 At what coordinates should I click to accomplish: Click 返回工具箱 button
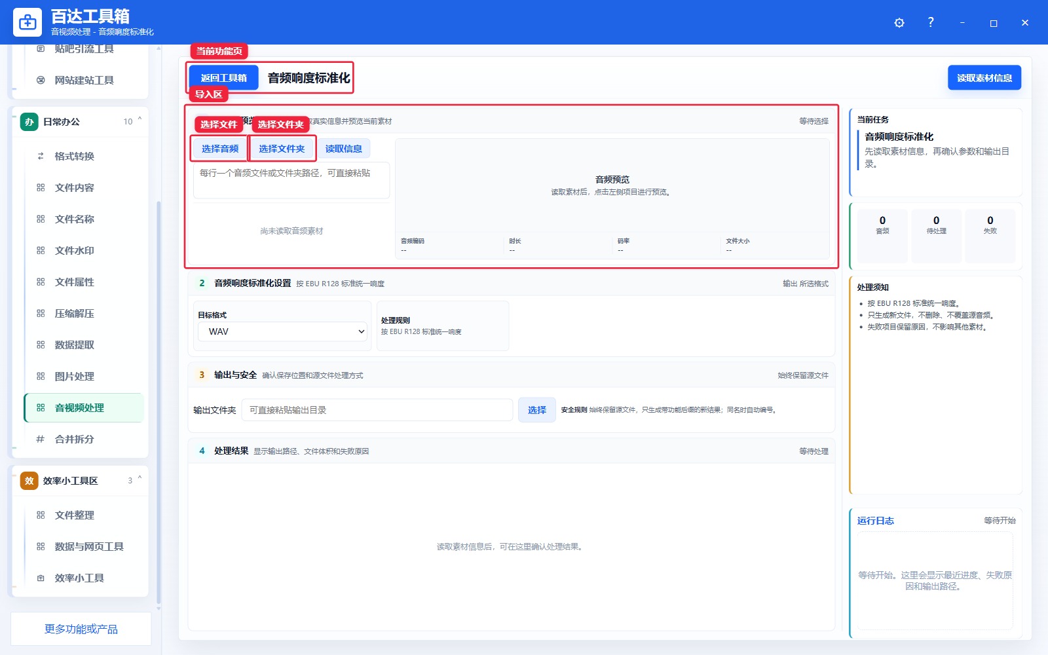(x=223, y=78)
